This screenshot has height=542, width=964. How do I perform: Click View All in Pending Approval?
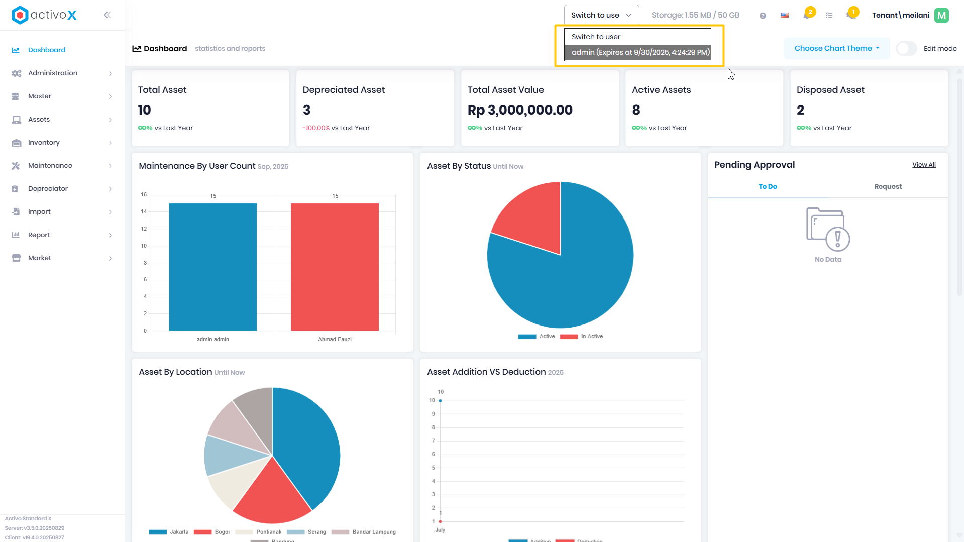pos(924,165)
